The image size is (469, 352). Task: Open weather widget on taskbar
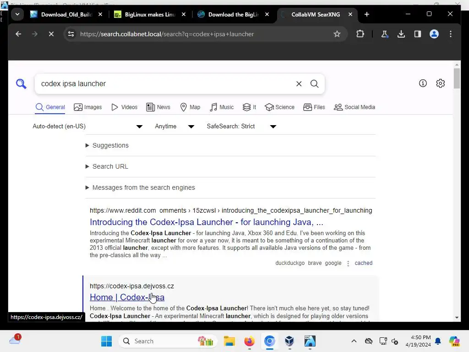(15, 340)
